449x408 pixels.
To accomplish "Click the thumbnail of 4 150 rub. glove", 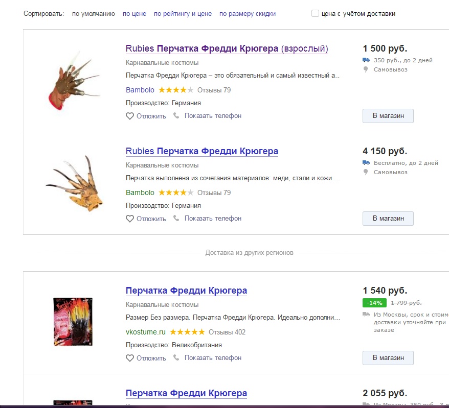I will click(75, 183).
